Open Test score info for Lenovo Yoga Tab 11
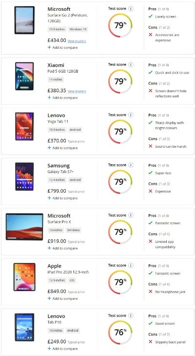The image size is (195, 356). pos(131,115)
